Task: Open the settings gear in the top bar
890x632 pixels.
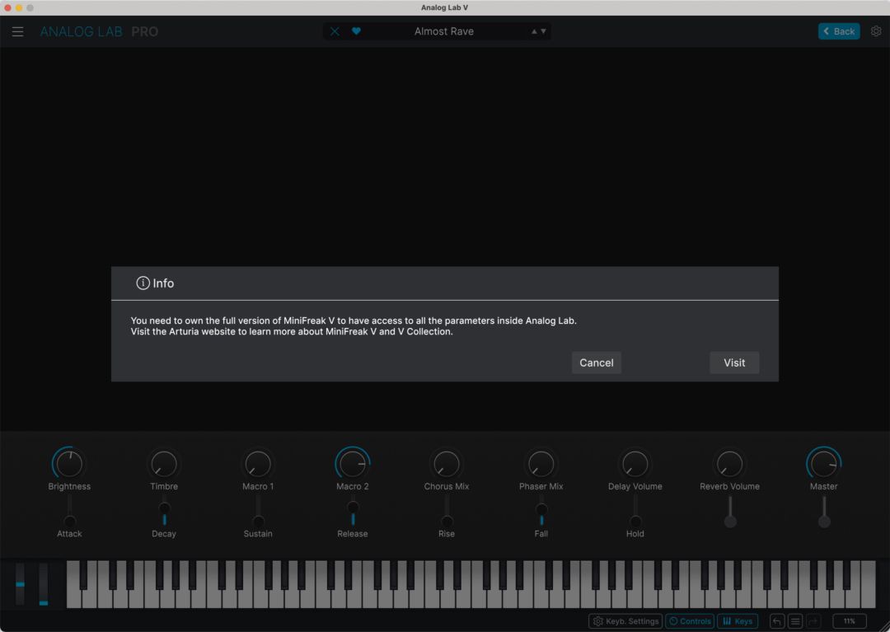Action: pyautogui.click(x=876, y=31)
